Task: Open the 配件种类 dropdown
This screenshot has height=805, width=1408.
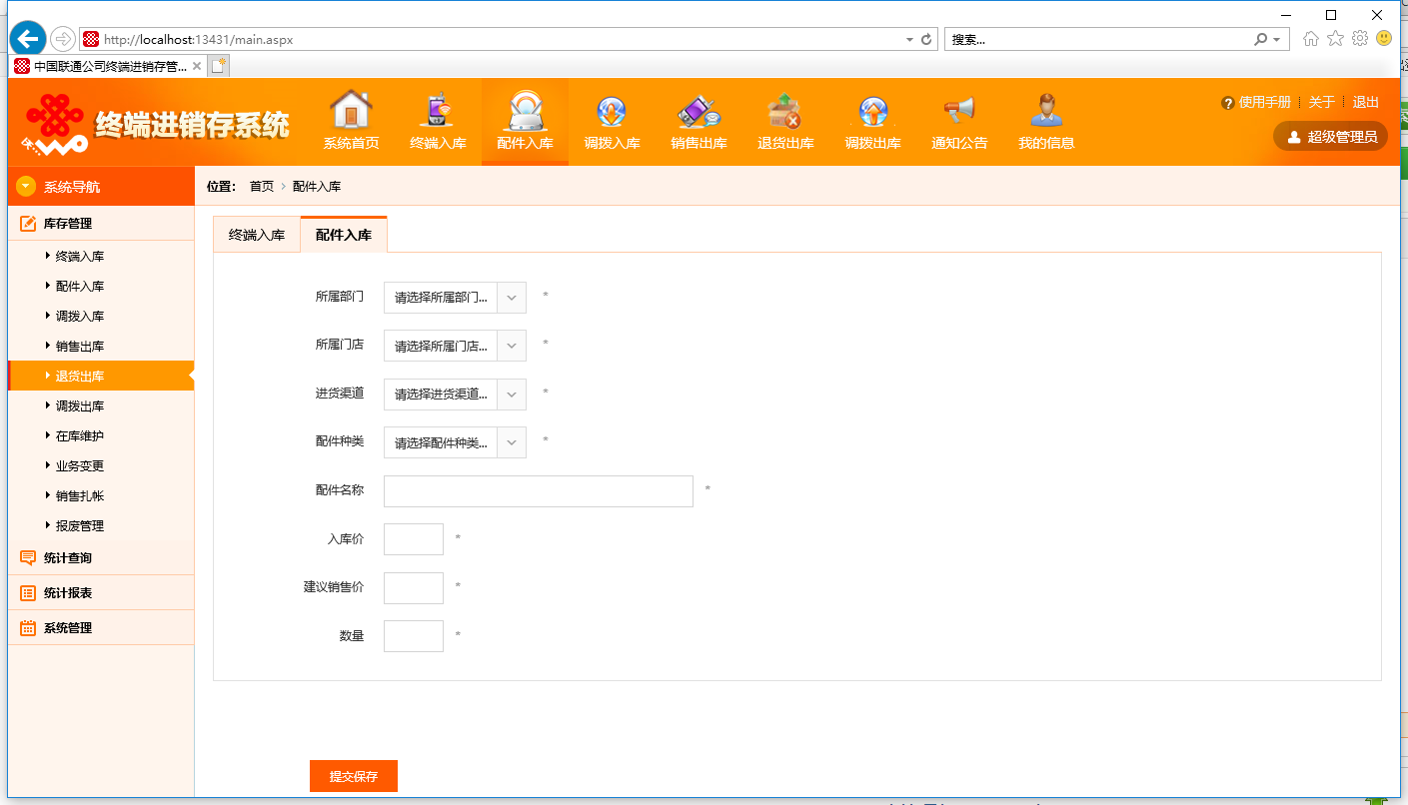Action: (455, 442)
